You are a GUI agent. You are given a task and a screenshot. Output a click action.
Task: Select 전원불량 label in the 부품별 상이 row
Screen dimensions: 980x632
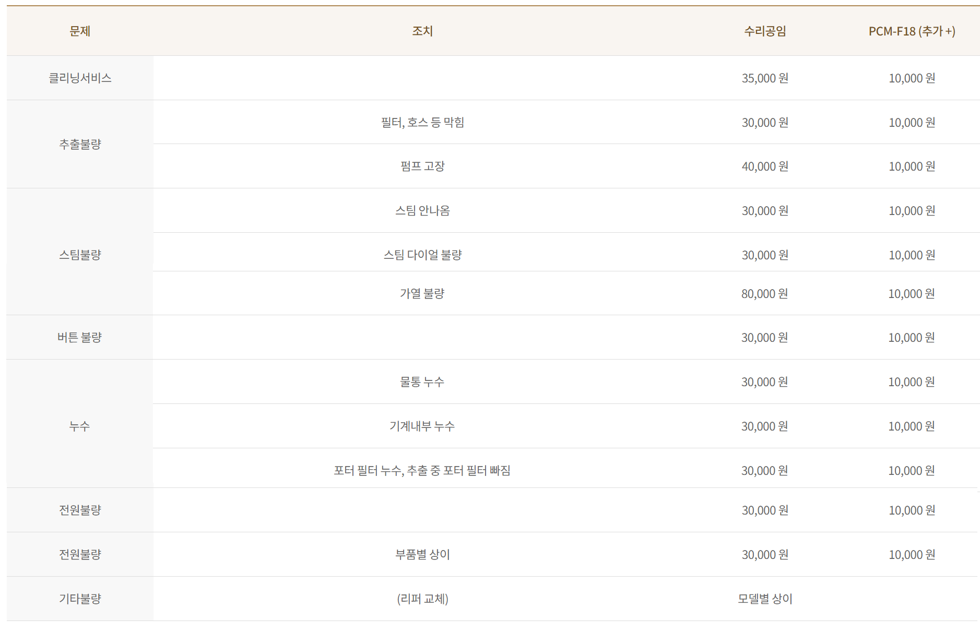pos(80,555)
